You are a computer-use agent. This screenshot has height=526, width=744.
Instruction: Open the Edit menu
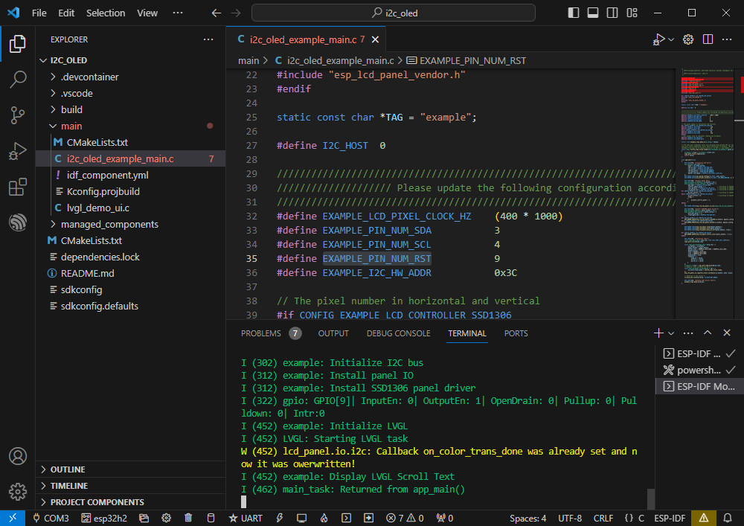[66, 13]
